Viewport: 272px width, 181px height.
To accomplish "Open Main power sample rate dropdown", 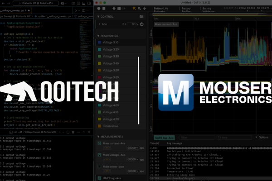I will [133, 171].
